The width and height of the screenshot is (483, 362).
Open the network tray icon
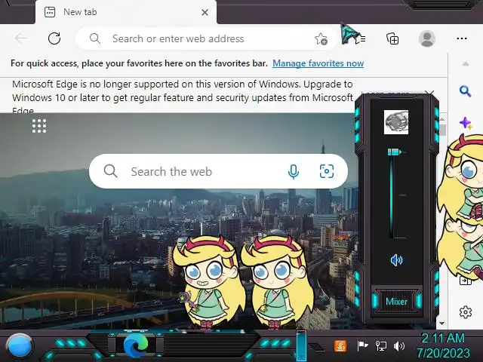(x=380, y=346)
